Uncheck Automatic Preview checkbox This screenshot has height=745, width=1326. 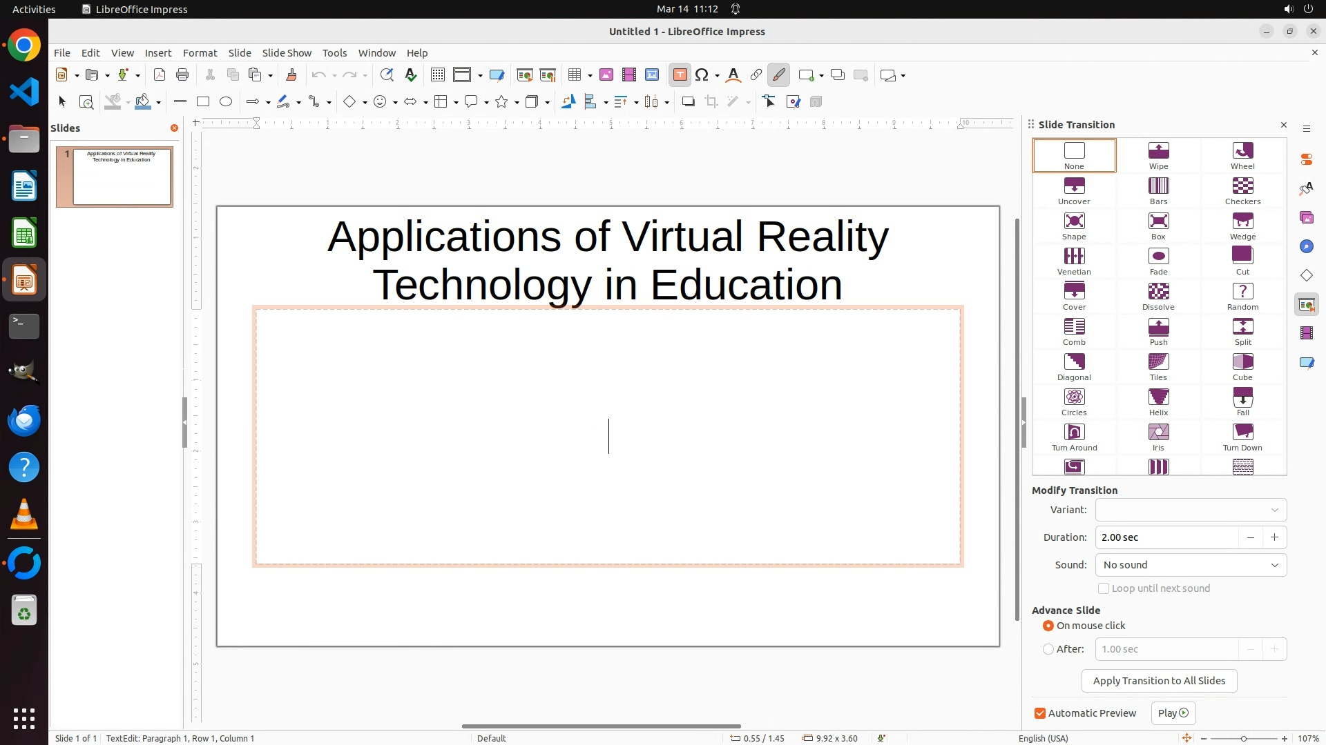[1040, 713]
